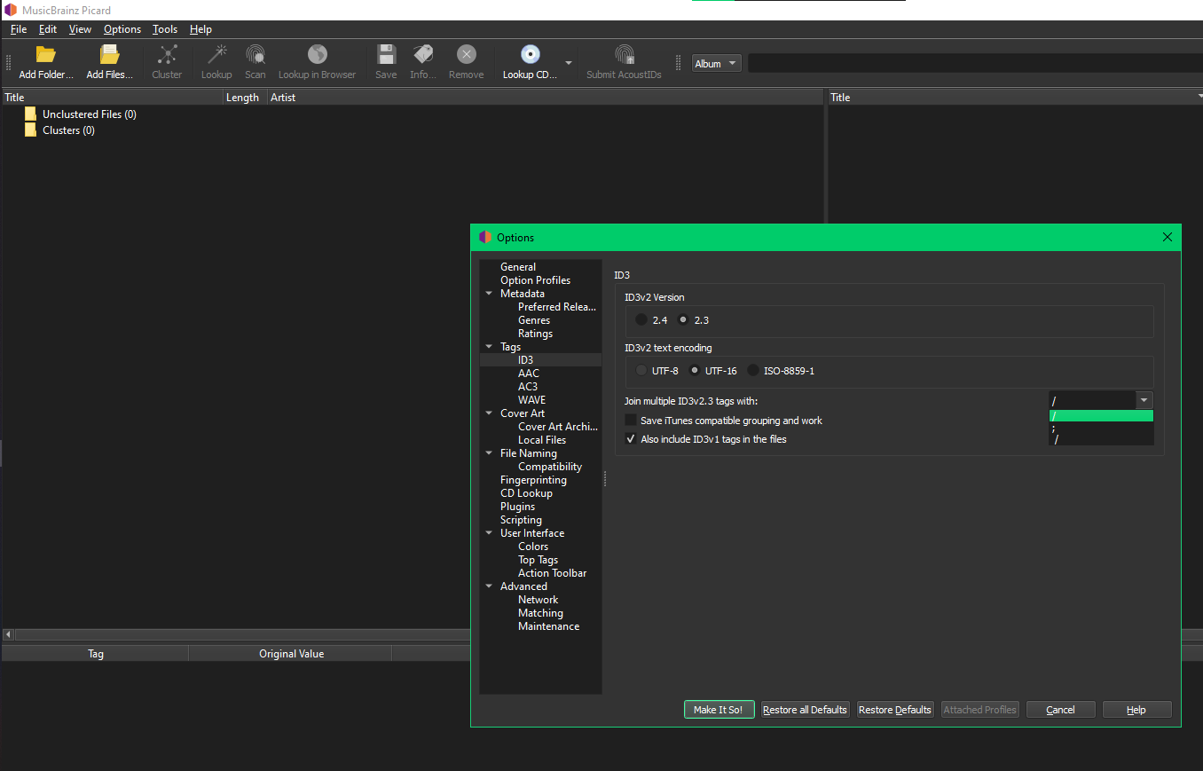
Task: Uncheck Also include ID3v1 tags
Action: click(x=631, y=439)
